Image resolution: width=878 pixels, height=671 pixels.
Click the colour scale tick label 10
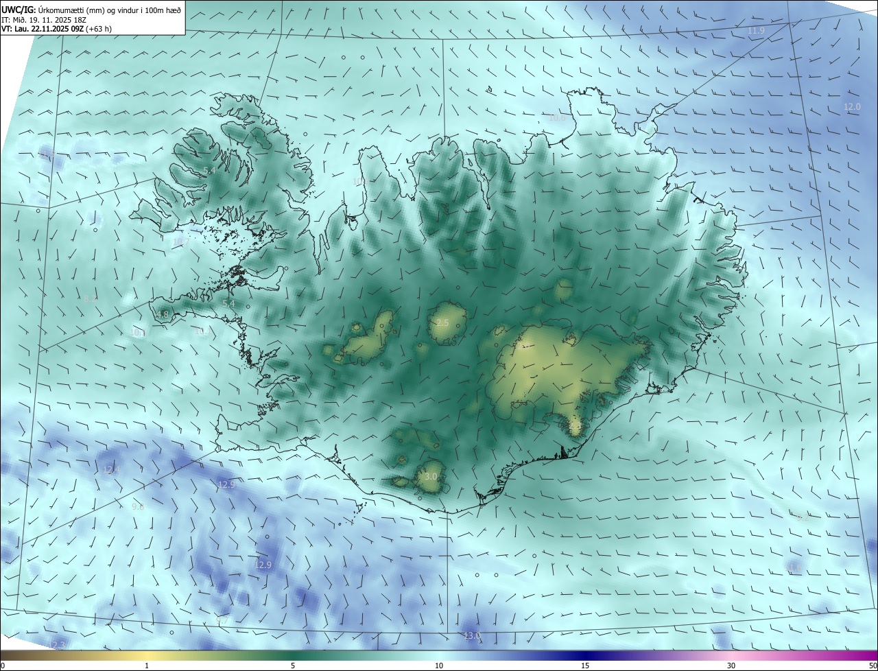click(x=439, y=666)
